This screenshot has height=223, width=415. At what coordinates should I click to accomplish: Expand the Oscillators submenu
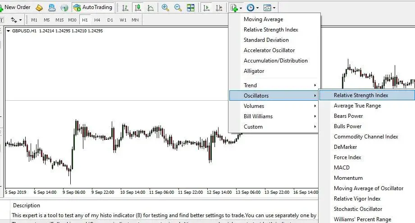[x=274, y=96]
